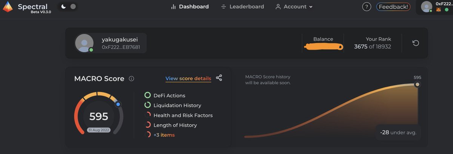Click the Health and Risk Factors label
453x154 pixels.
[183, 115]
